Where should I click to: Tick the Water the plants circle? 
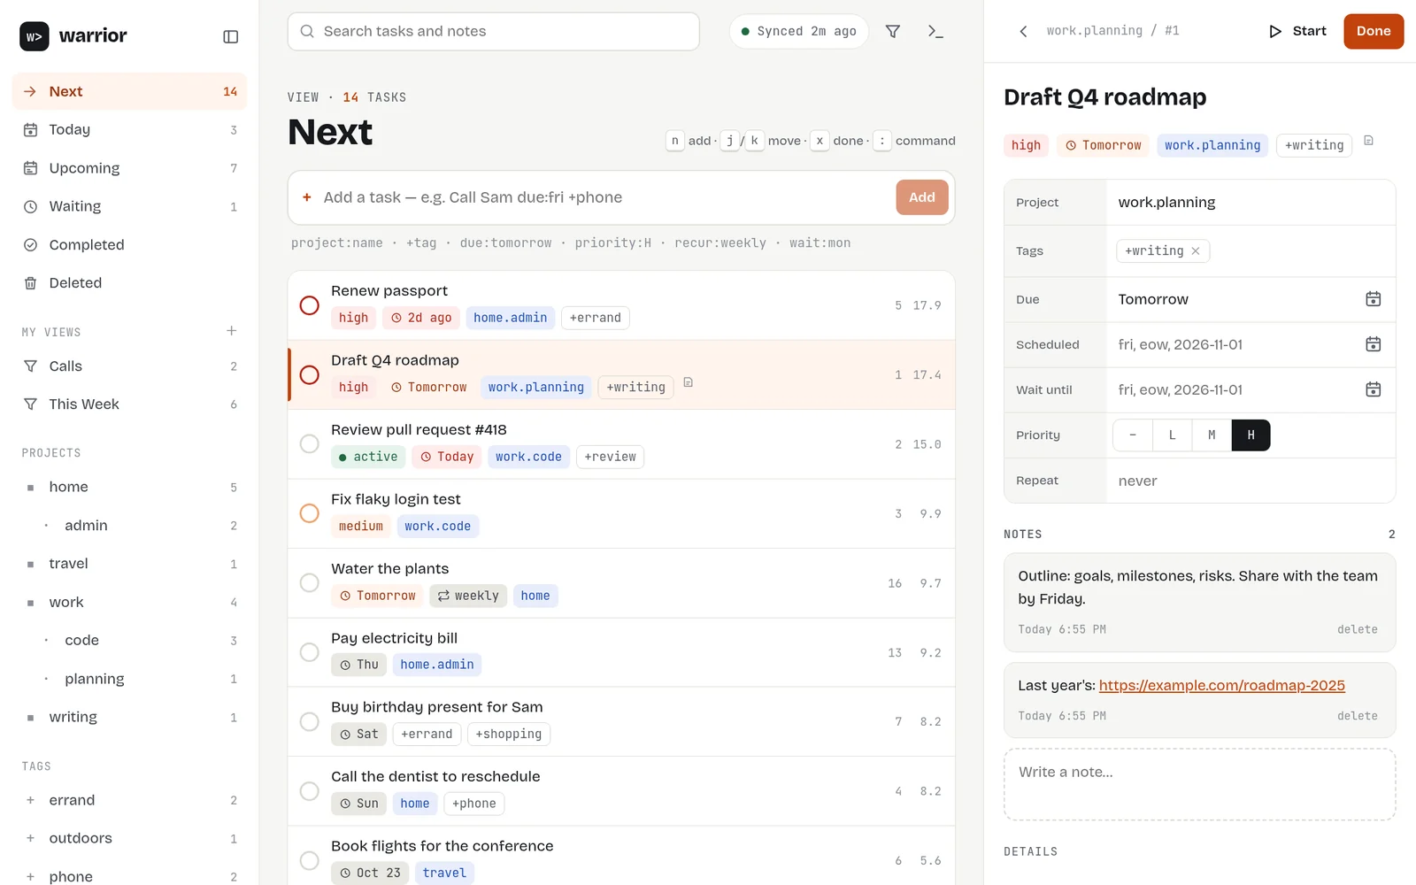(x=309, y=582)
